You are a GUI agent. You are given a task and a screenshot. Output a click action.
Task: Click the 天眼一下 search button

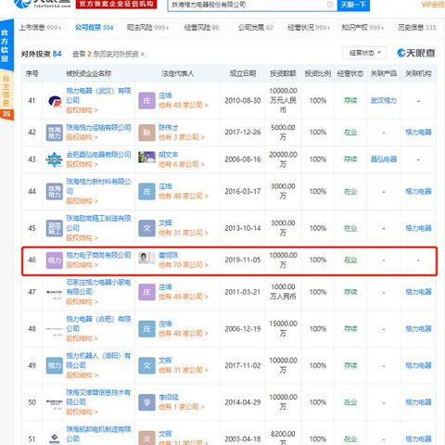(x=353, y=5)
